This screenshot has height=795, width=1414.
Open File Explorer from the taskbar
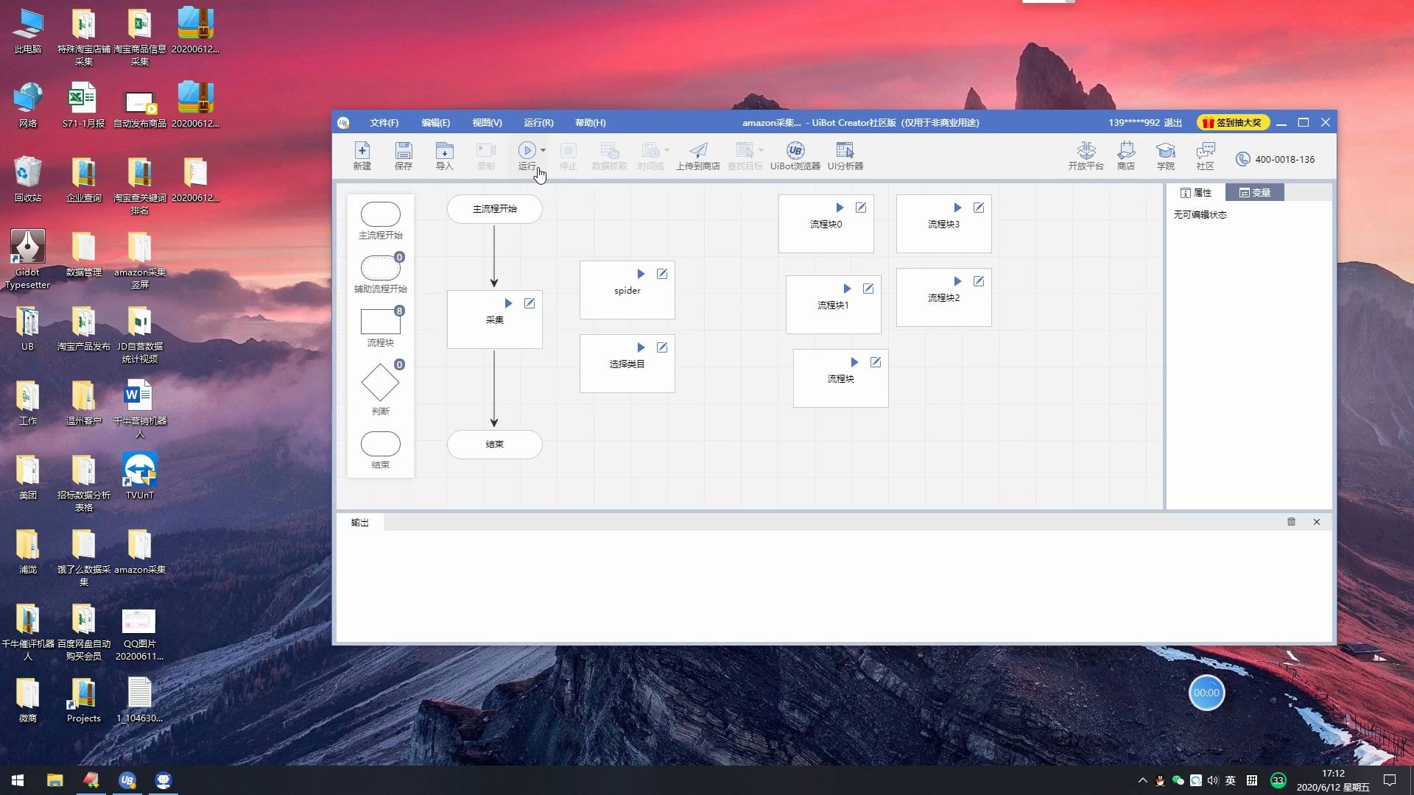(x=54, y=780)
